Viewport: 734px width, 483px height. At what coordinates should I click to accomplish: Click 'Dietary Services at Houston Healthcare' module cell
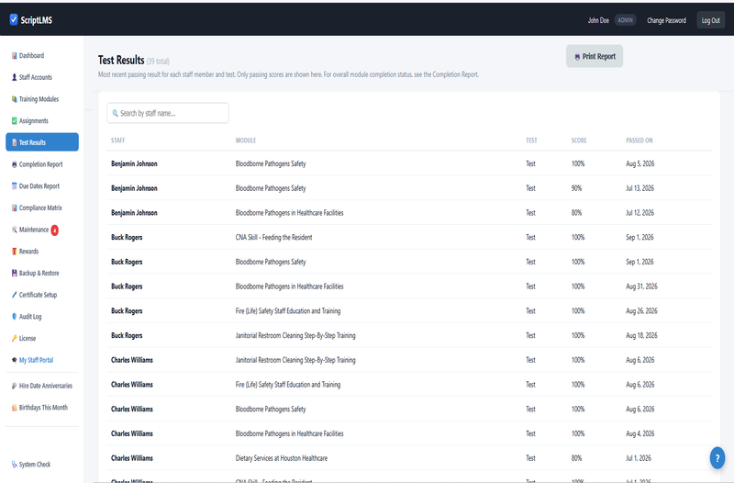pos(282,458)
